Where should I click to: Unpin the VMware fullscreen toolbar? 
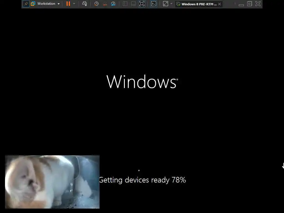(x=26, y=4)
